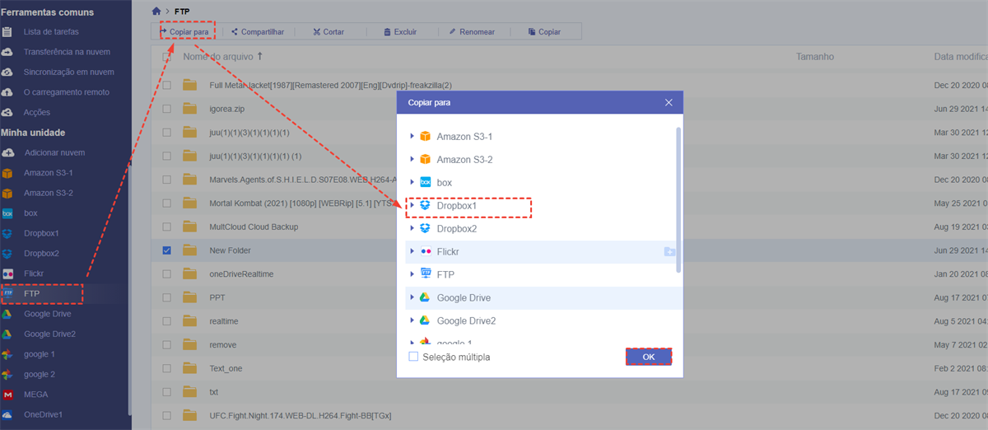Check the igorea.zip checkbox
The width and height of the screenshot is (988, 430).
[167, 109]
